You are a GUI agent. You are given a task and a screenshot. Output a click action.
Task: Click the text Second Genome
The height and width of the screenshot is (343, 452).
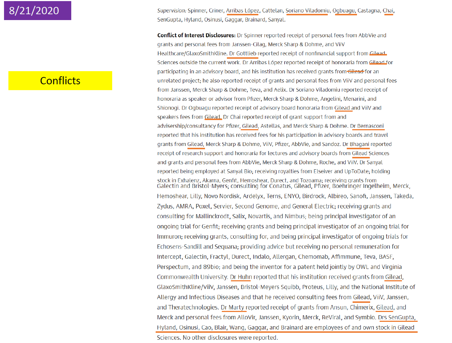[x=255, y=206]
